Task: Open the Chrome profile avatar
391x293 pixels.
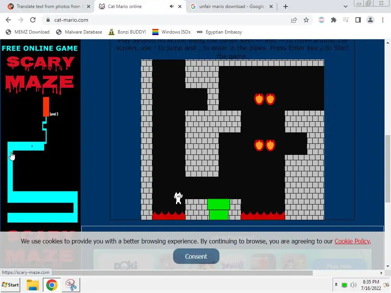Action: [x=370, y=20]
